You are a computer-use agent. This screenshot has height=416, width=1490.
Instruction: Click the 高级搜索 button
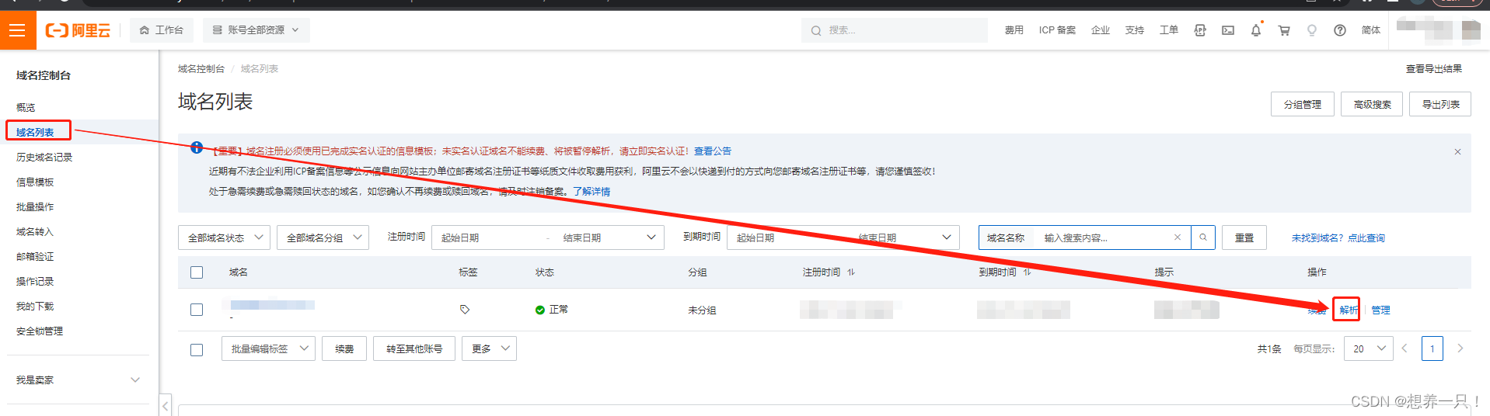pyautogui.click(x=1372, y=104)
